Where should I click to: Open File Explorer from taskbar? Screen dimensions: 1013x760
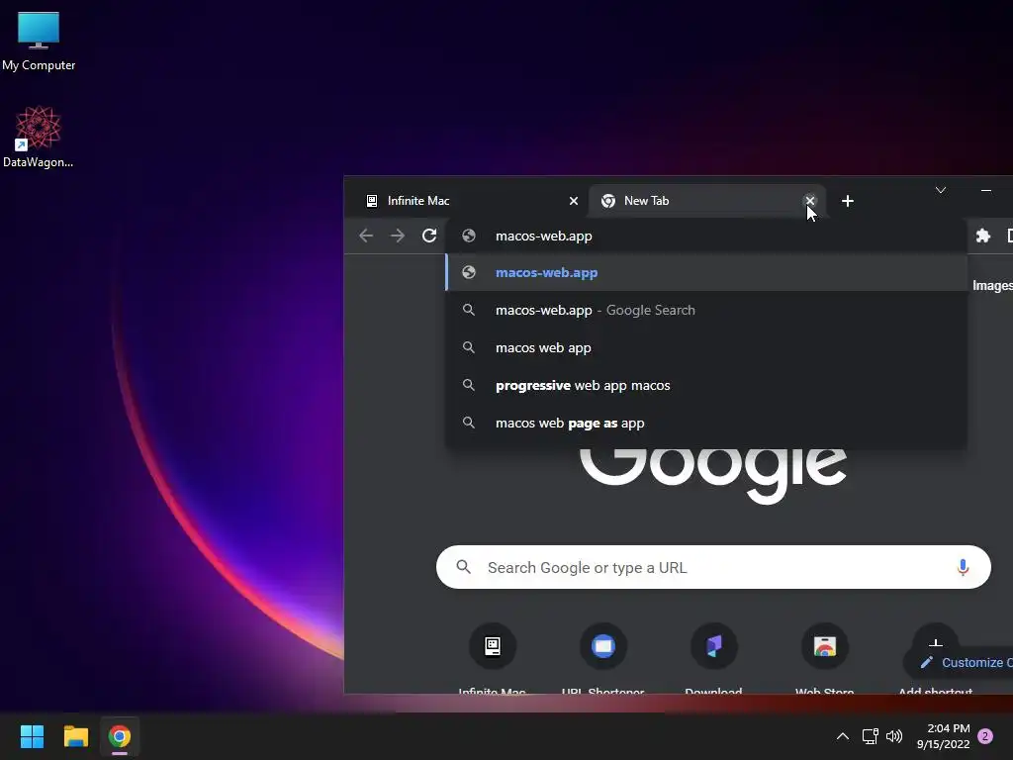click(75, 736)
